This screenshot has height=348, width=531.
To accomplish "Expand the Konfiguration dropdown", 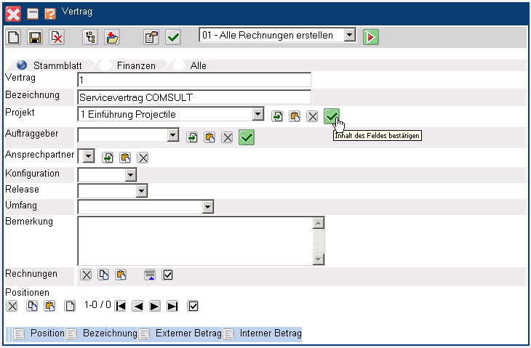I will (130, 174).
